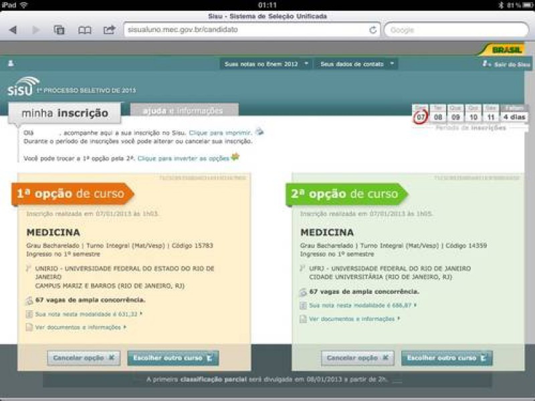The width and height of the screenshot is (535, 401).
Task: Click CAMPUS MARIZ E BARROS text
Action: [110, 286]
